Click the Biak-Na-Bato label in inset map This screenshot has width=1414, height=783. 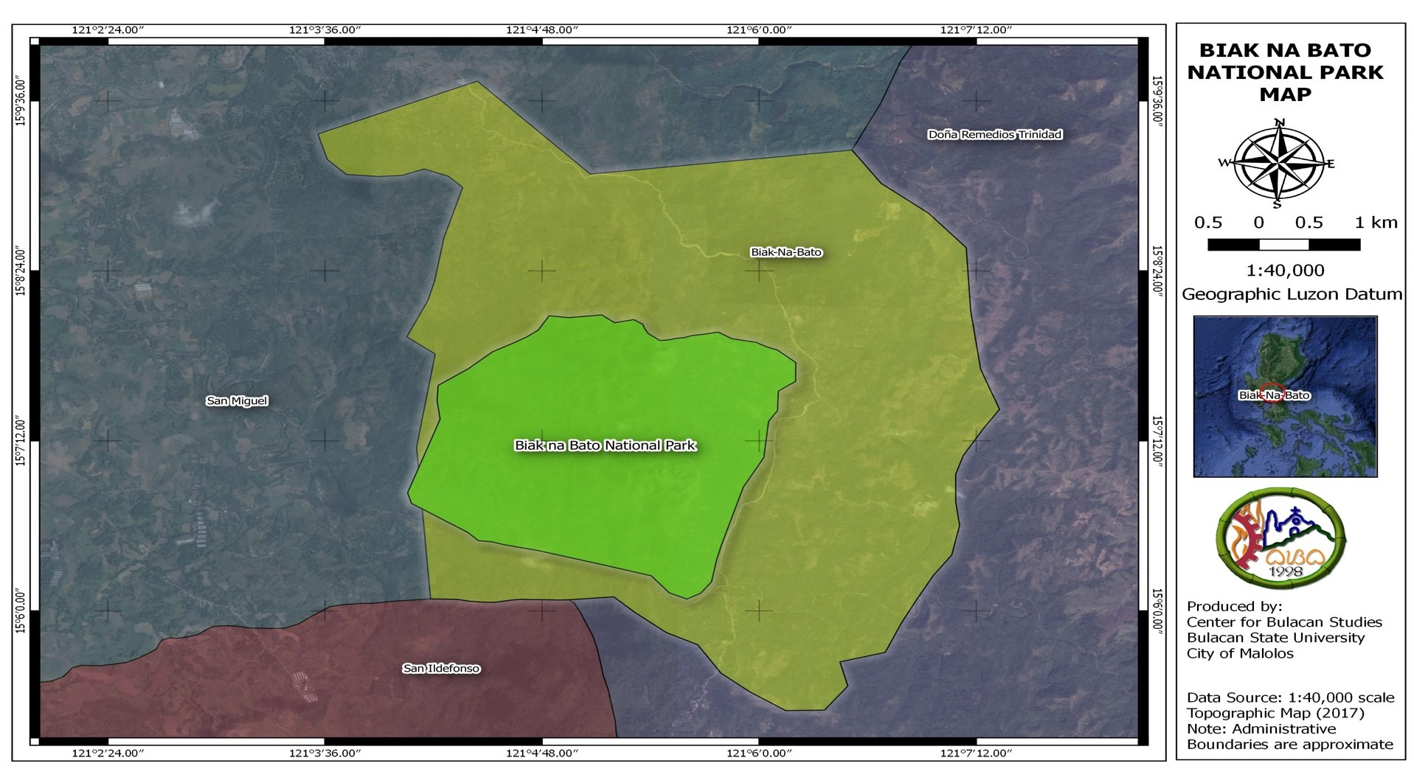pos(1275,395)
